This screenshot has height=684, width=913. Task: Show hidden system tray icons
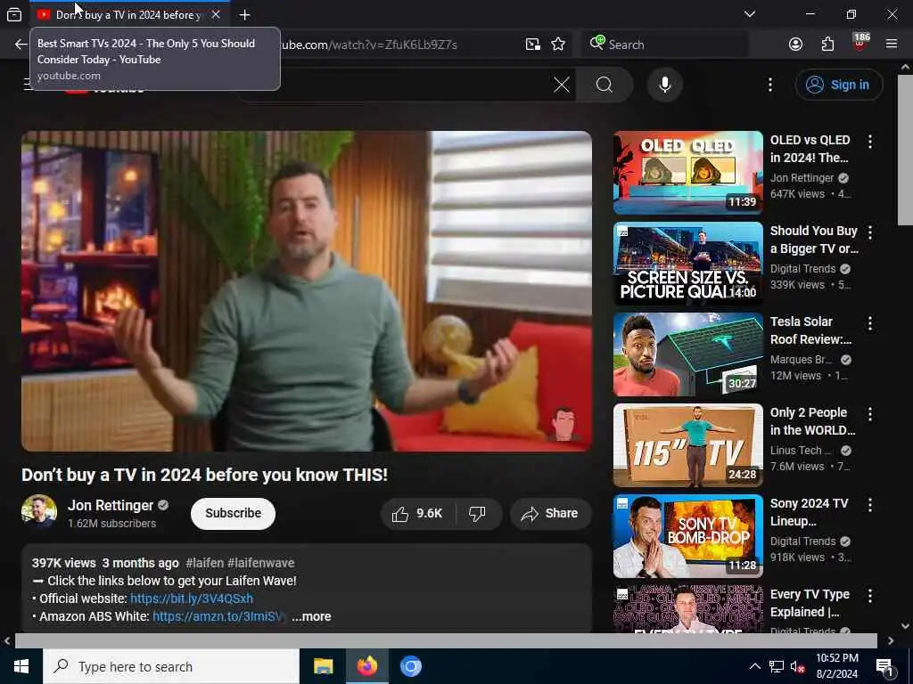(754, 666)
